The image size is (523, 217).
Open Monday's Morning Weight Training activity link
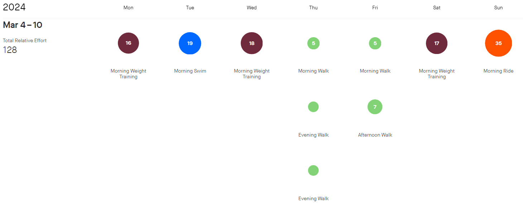pyautogui.click(x=128, y=74)
